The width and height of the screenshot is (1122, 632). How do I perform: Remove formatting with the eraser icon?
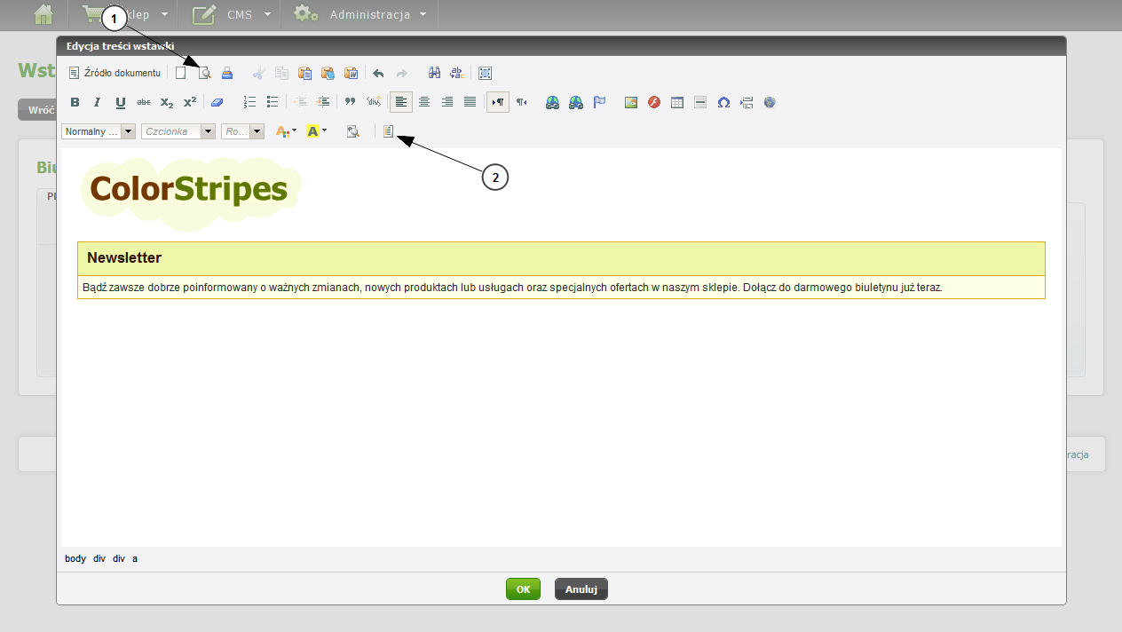coord(217,102)
